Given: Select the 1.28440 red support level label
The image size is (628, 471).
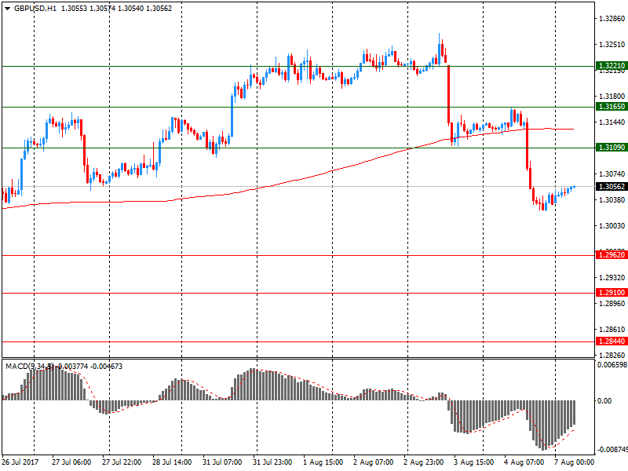Looking at the screenshot, I should [612, 341].
